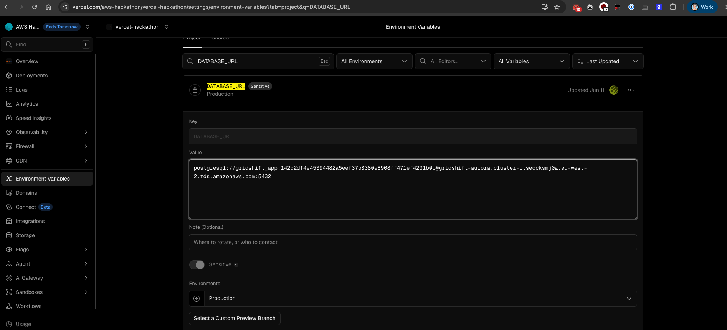Viewport: 727px width, 330px height.
Task: Reload the current page
Action: [35, 7]
